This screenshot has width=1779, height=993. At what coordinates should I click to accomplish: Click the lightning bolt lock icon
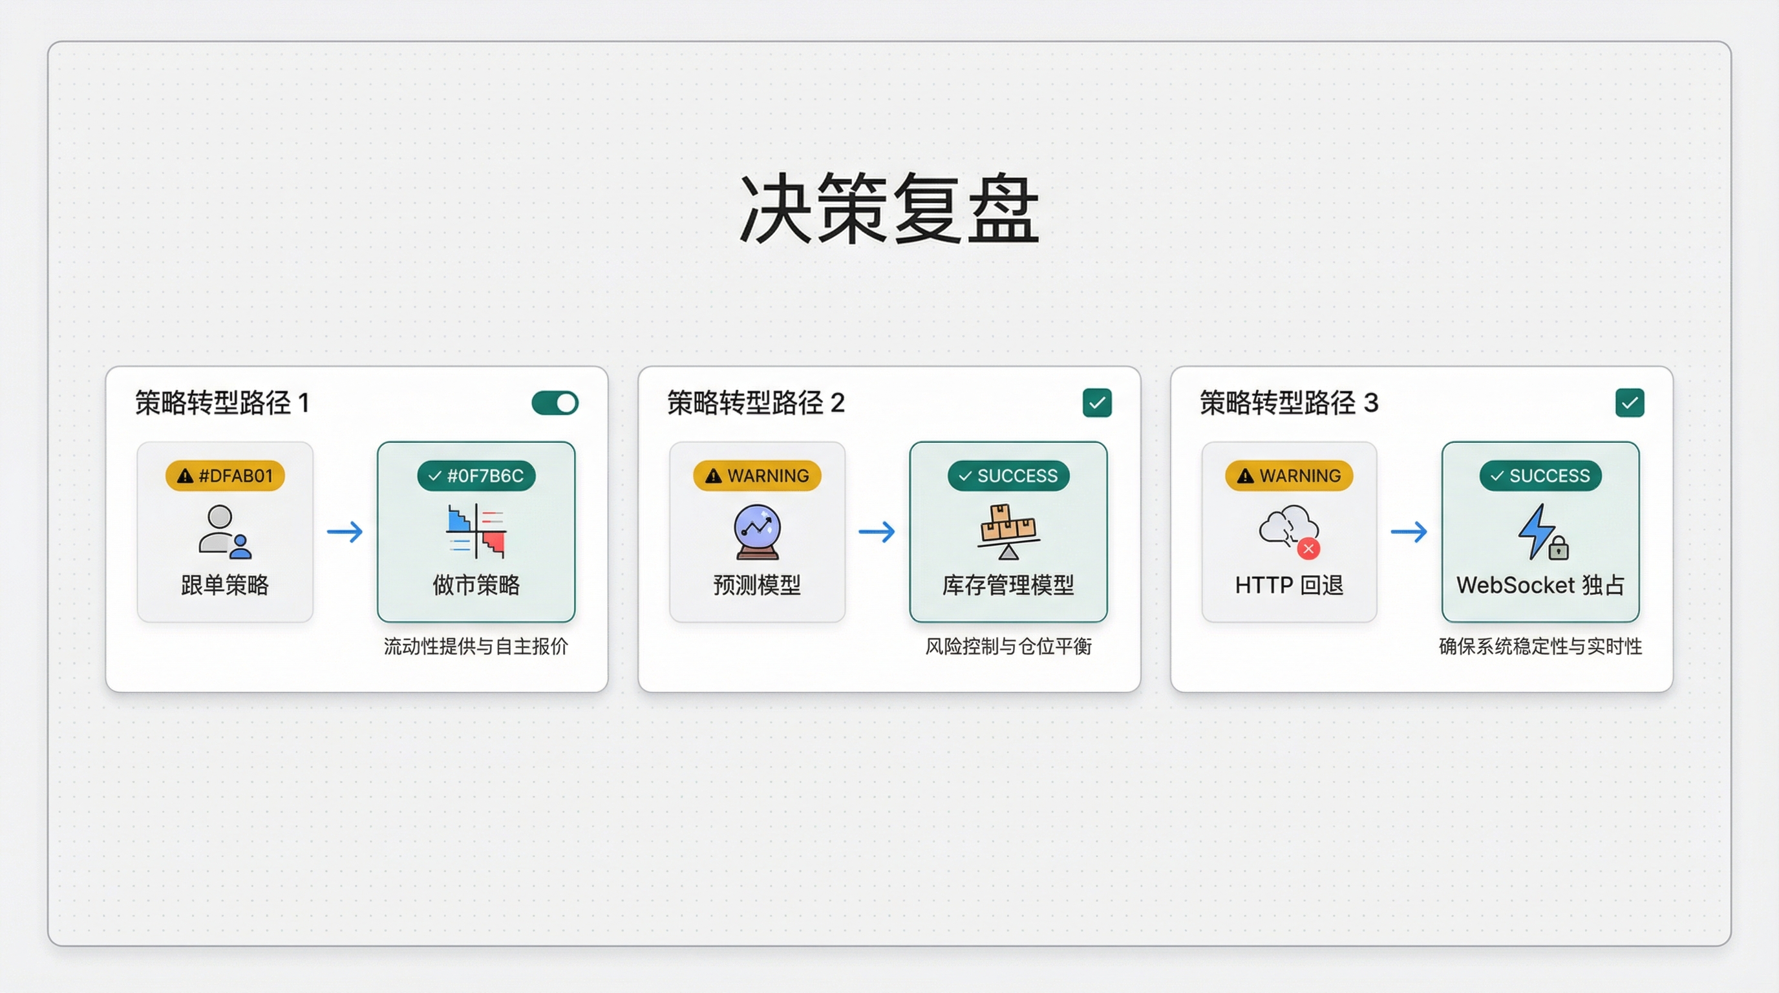(x=1541, y=531)
